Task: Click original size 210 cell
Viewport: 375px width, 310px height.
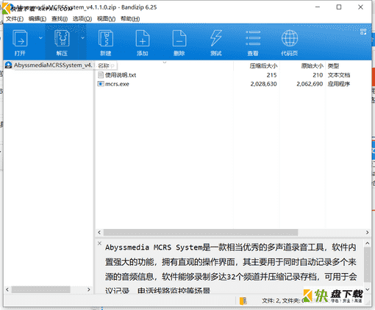Action: [318, 75]
